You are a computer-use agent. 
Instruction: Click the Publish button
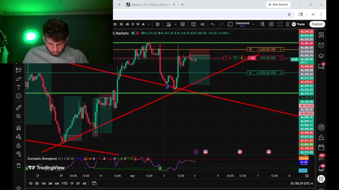(x=317, y=24)
